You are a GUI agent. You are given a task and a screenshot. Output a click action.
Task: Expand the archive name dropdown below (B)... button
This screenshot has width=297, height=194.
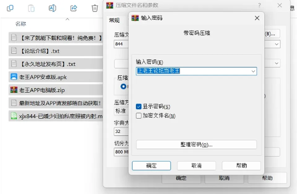tap(277, 44)
